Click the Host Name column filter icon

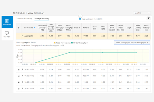point(35,28)
